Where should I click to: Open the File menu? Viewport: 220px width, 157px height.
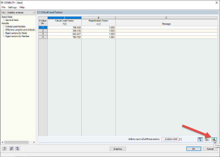point(3,7)
